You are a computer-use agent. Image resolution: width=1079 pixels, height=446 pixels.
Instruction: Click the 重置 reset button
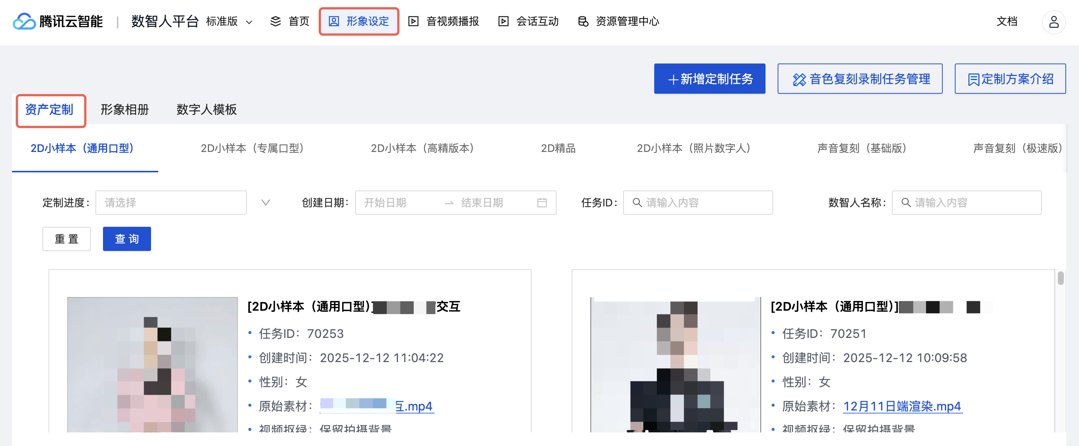click(66, 239)
